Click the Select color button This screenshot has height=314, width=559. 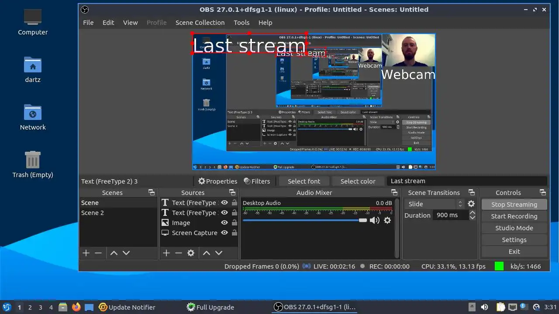click(x=358, y=181)
